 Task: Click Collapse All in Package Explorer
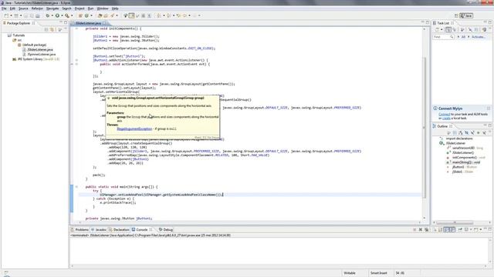[x=46, y=29]
